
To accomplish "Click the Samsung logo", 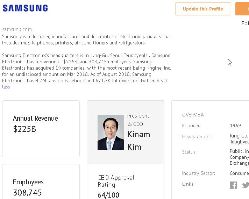I will tap(25, 8).
